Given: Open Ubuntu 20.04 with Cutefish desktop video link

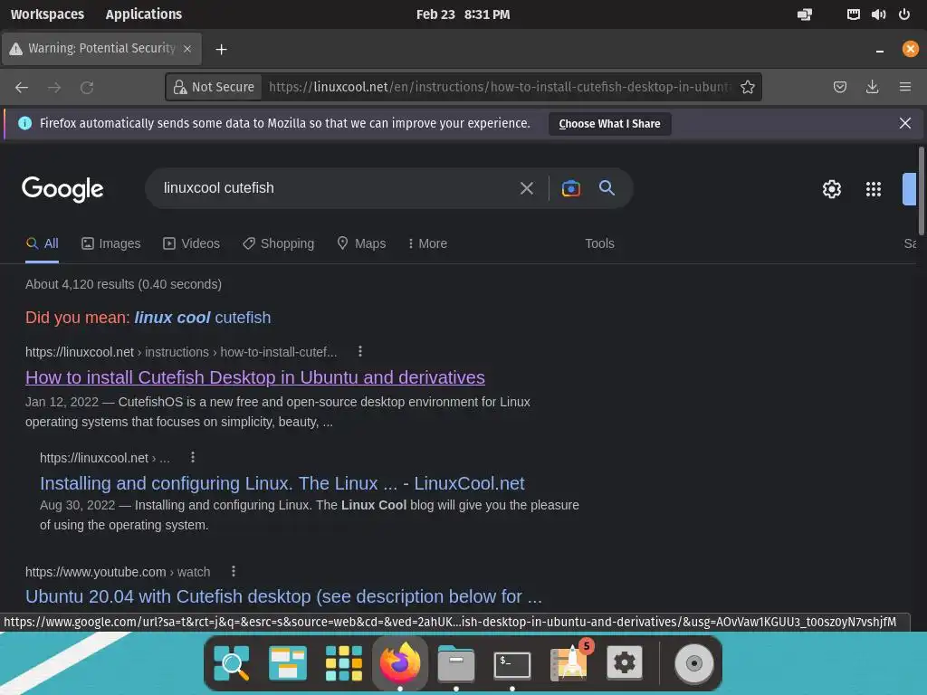Looking at the screenshot, I should pos(283,596).
